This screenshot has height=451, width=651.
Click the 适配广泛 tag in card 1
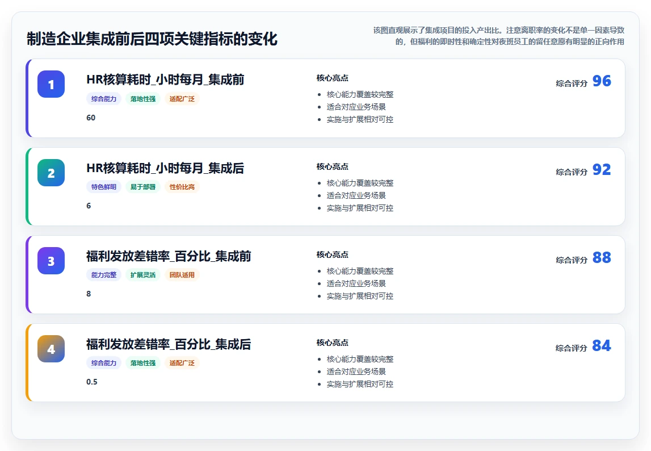tap(182, 99)
